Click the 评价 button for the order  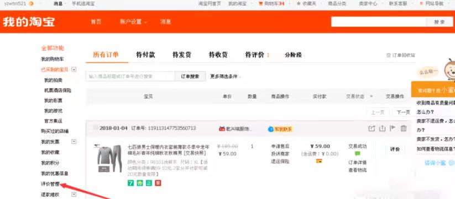tap(395, 149)
